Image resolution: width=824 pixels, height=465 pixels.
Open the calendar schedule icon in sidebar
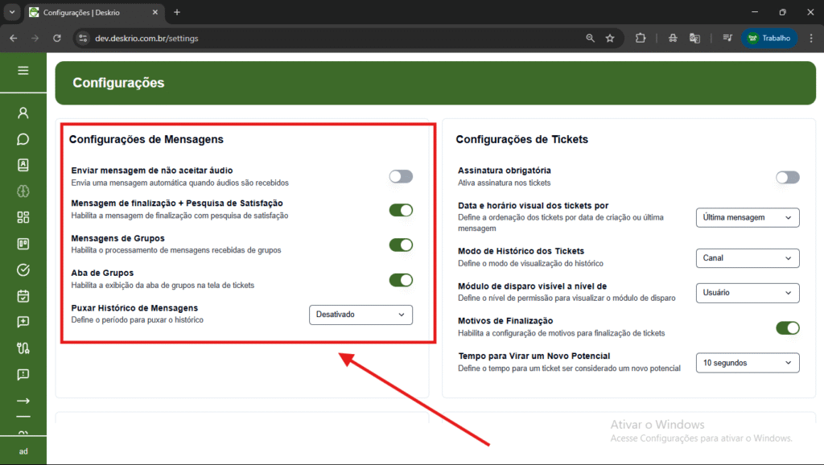[23, 296]
